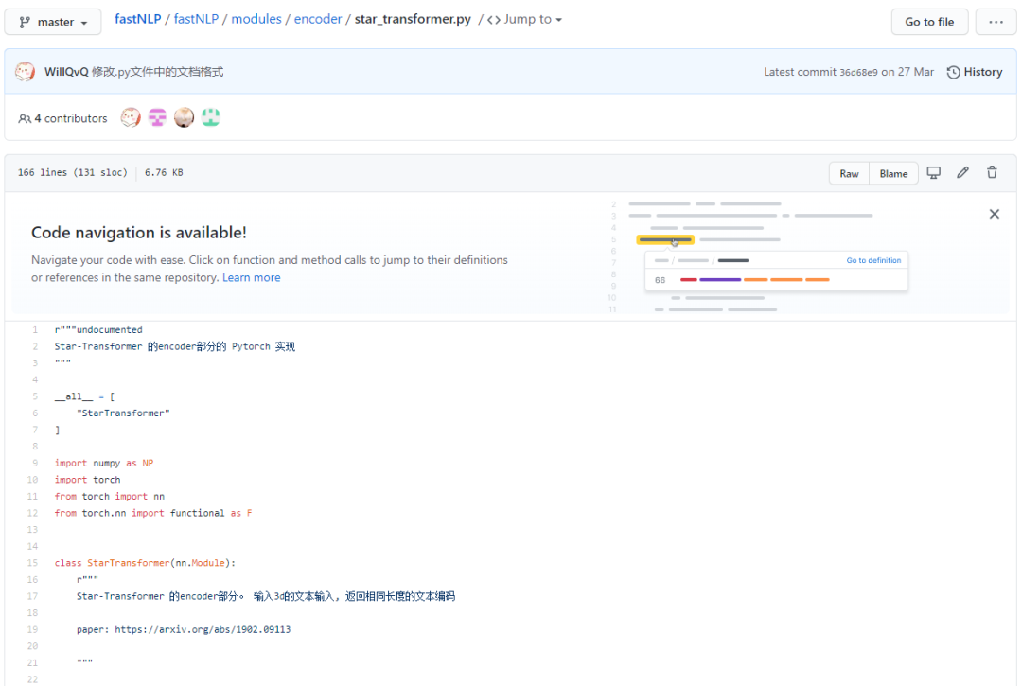Click line number 19
The width and height of the screenshot is (1022, 686).
point(32,629)
